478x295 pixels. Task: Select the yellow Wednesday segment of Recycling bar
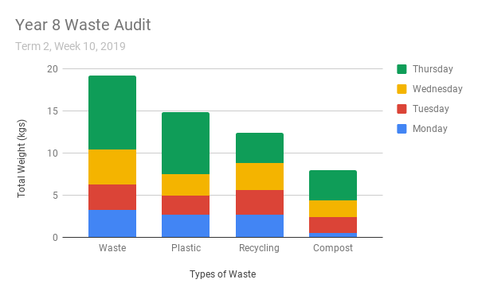[260, 177]
